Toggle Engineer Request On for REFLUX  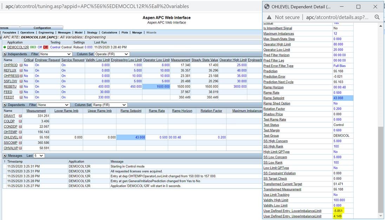point(37,70)
